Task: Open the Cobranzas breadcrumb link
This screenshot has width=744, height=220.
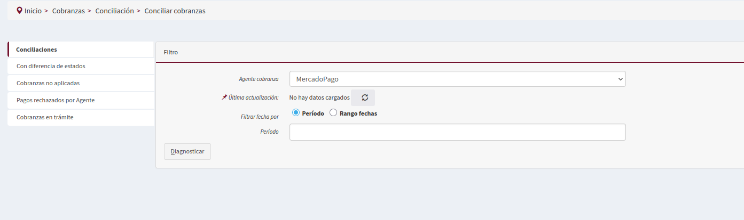Action: (x=68, y=11)
